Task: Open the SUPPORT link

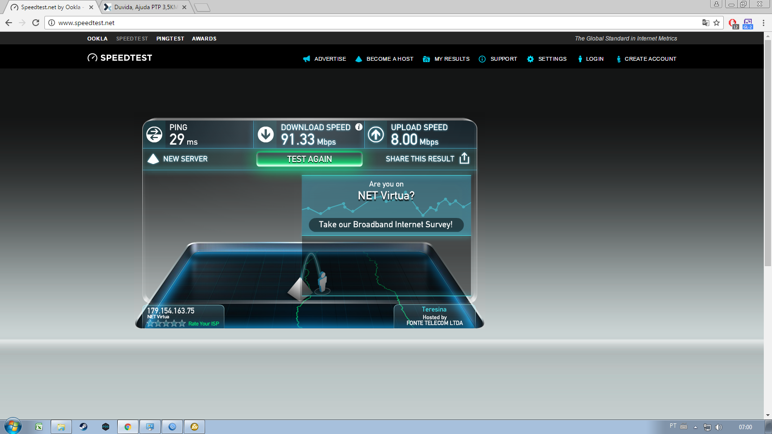Action: (x=504, y=59)
